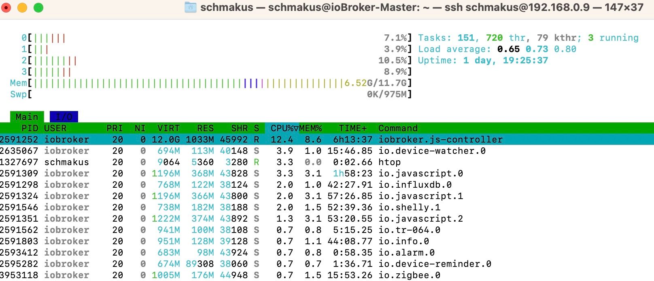The image size is (654, 281).
Task: Select the io.device-watcher.0 process row
Action: [x=327, y=151]
